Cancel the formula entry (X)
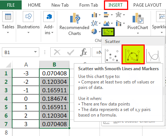 [x=57, y=53]
